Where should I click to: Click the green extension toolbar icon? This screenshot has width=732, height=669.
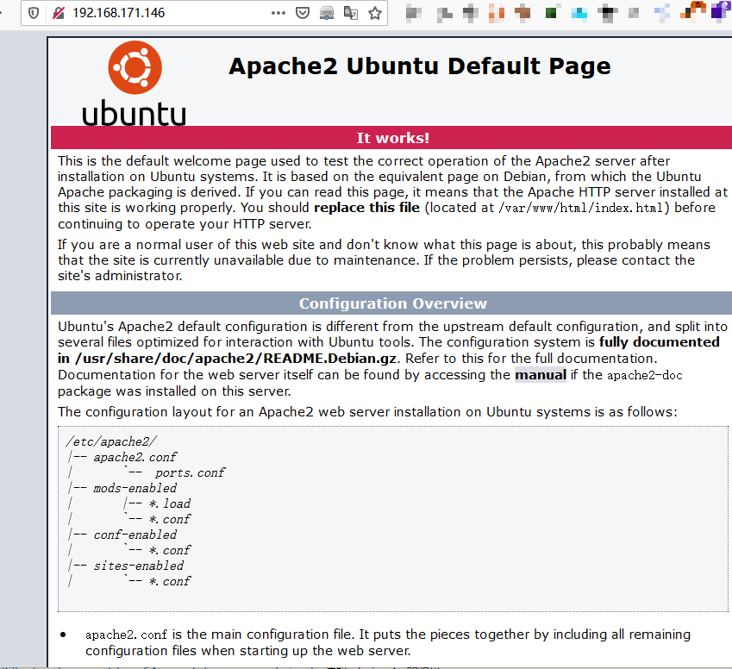(x=552, y=13)
